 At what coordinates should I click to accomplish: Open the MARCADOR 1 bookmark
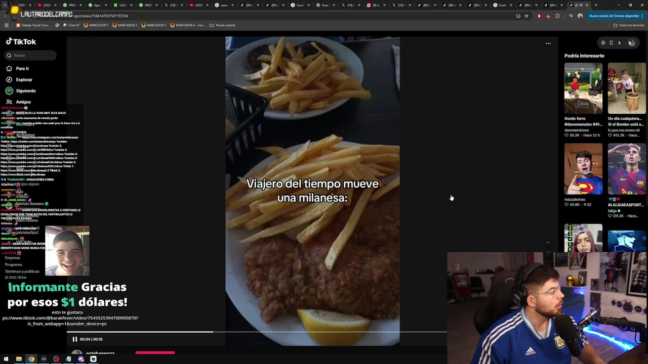pyautogui.click(x=96, y=25)
